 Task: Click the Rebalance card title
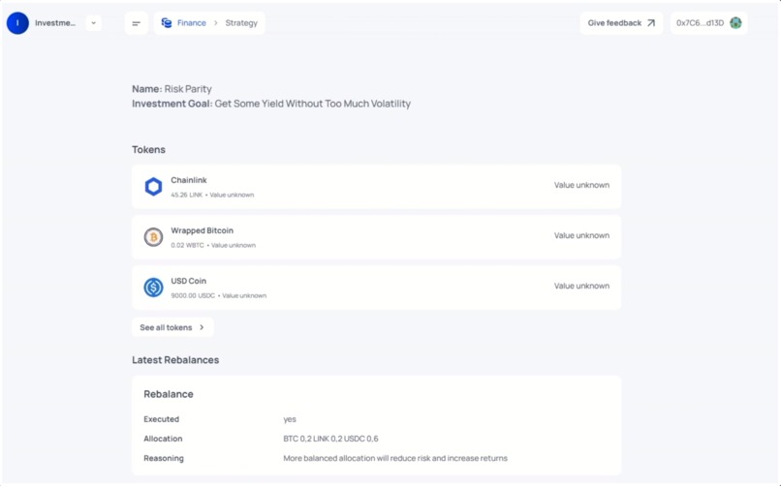coord(169,394)
